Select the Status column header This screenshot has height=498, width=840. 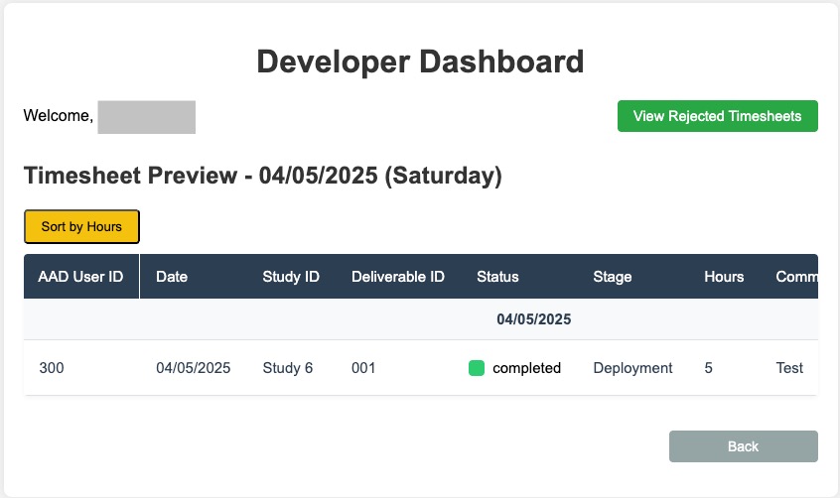497,277
